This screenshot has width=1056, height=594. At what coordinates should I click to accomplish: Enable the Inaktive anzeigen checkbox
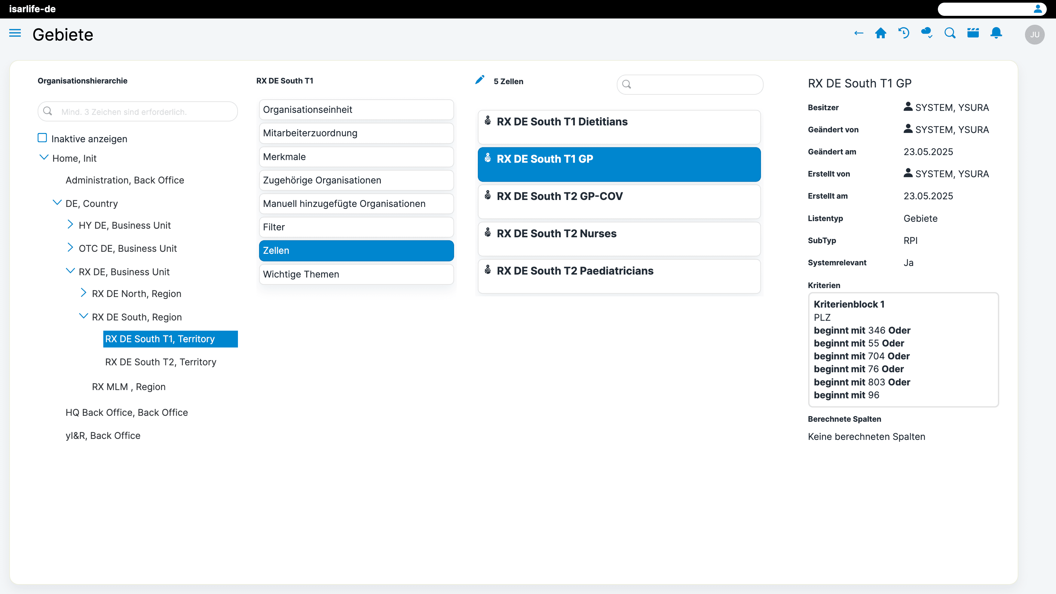click(x=42, y=138)
